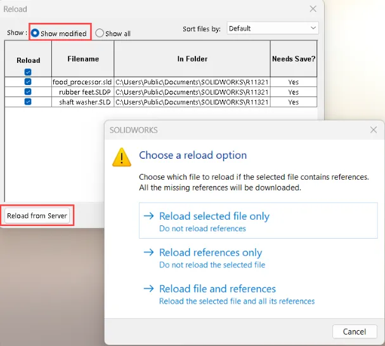The height and width of the screenshot is (346, 385).
Task: Click the In Folder column header
Action: point(192,59)
